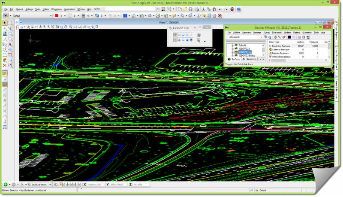Click the blue Help question mark icon

click(x=239, y=9)
